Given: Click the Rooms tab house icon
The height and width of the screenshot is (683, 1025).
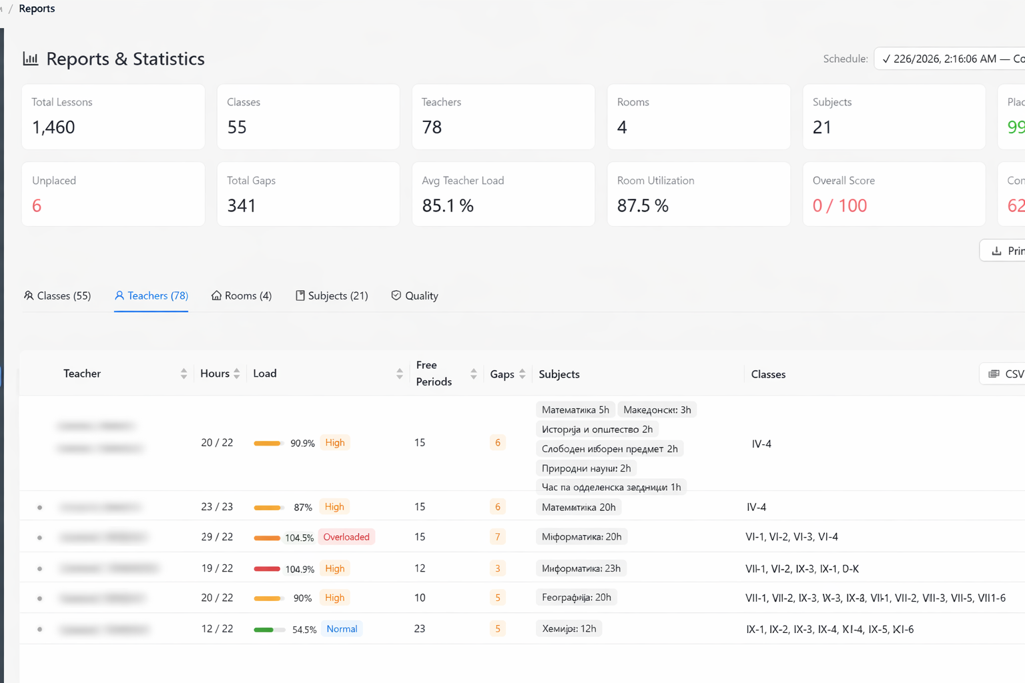Looking at the screenshot, I should (x=216, y=295).
